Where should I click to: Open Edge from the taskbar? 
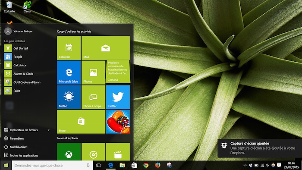tap(110, 165)
